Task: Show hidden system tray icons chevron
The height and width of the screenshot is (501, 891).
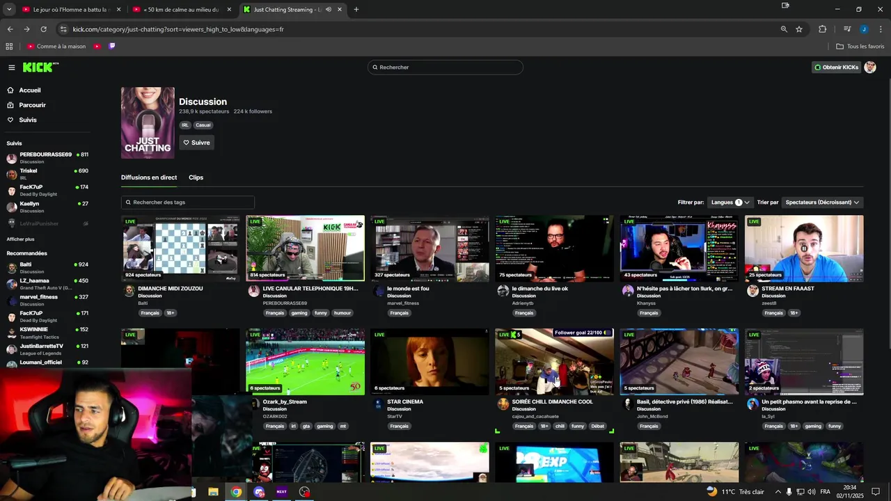Action: [778, 492]
